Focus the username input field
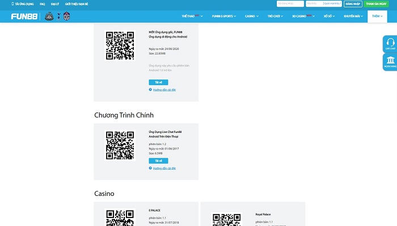 pos(290,3)
